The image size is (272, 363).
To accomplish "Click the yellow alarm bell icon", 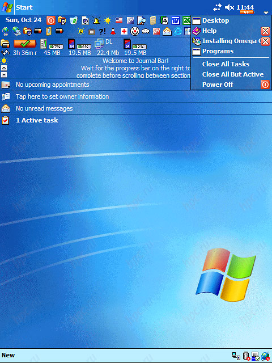I will click(x=96, y=20).
